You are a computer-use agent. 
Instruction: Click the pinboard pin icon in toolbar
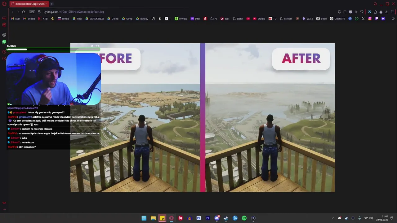[x=339, y=12]
